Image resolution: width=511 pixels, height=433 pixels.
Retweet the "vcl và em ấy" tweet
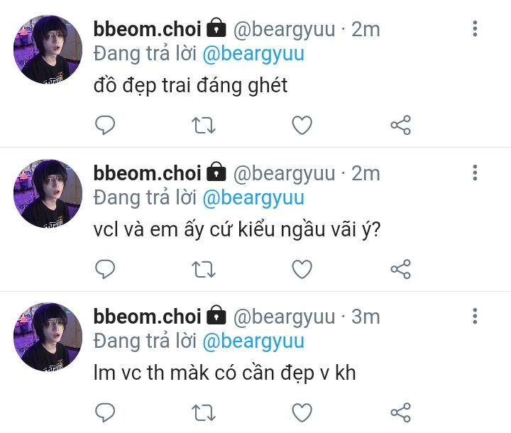pos(204,269)
